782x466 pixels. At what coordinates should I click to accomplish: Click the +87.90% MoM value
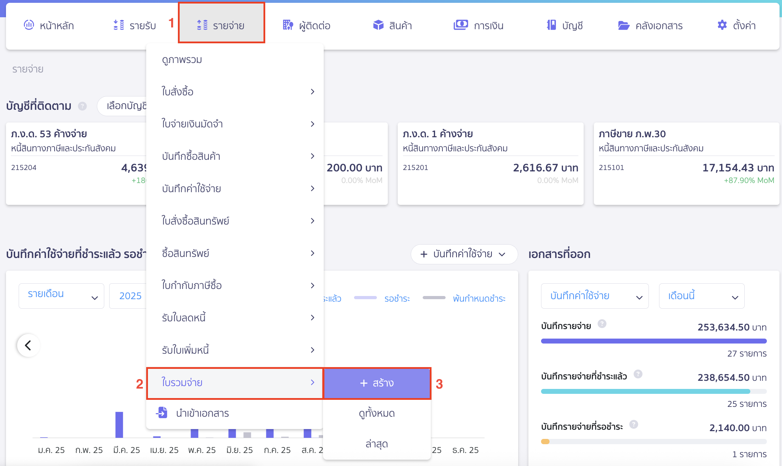coord(749,181)
